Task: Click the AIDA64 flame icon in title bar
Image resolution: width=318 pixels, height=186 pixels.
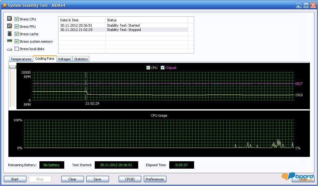Action: coord(4,5)
